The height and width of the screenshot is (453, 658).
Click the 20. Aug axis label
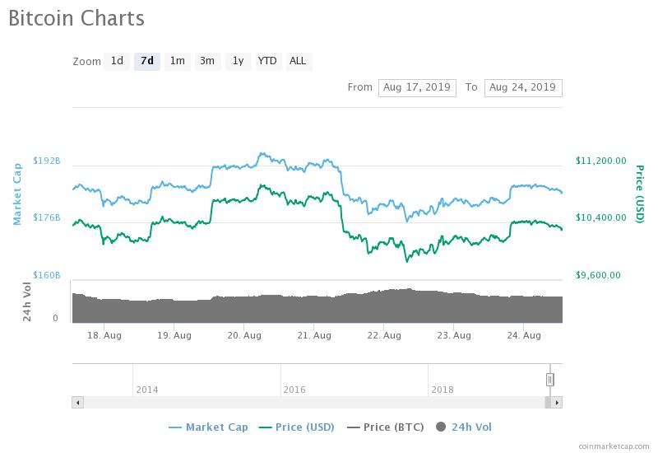244,335
